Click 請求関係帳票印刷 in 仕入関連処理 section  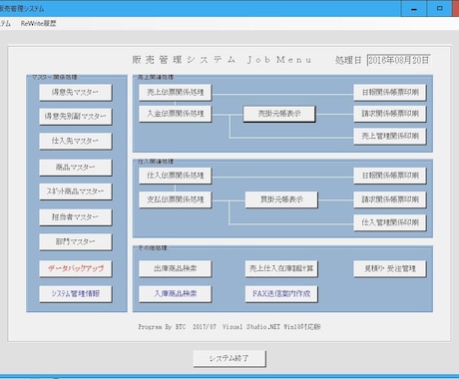click(x=390, y=199)
